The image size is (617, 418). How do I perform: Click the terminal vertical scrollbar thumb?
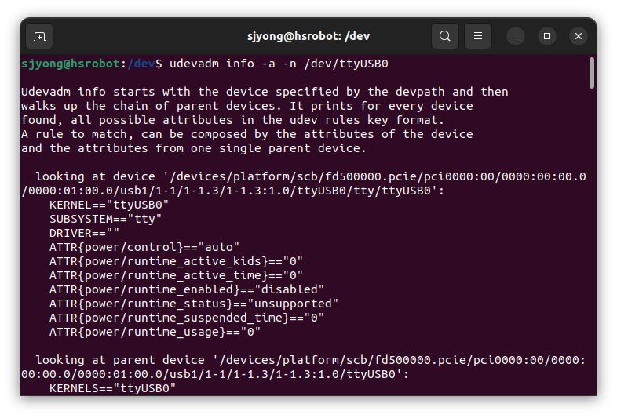(591, 73)
